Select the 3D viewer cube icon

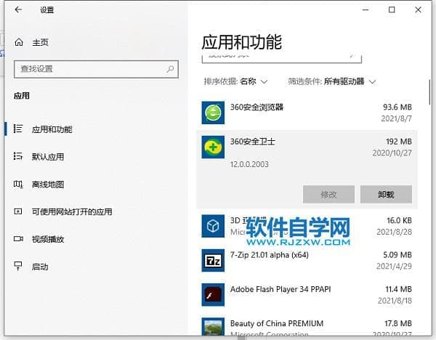pyautogui.click(x=213, y=225)
